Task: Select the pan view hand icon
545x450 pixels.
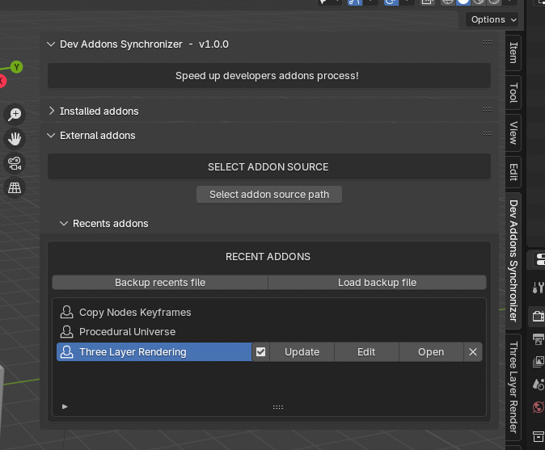Action: (15, 139)
